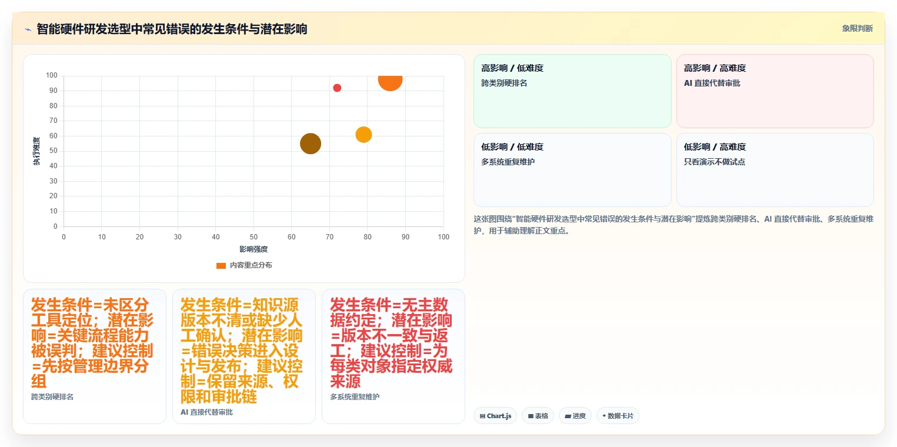Click AI 直接代替审批 caption under the yellow card
897x447 pixels.
206,412
